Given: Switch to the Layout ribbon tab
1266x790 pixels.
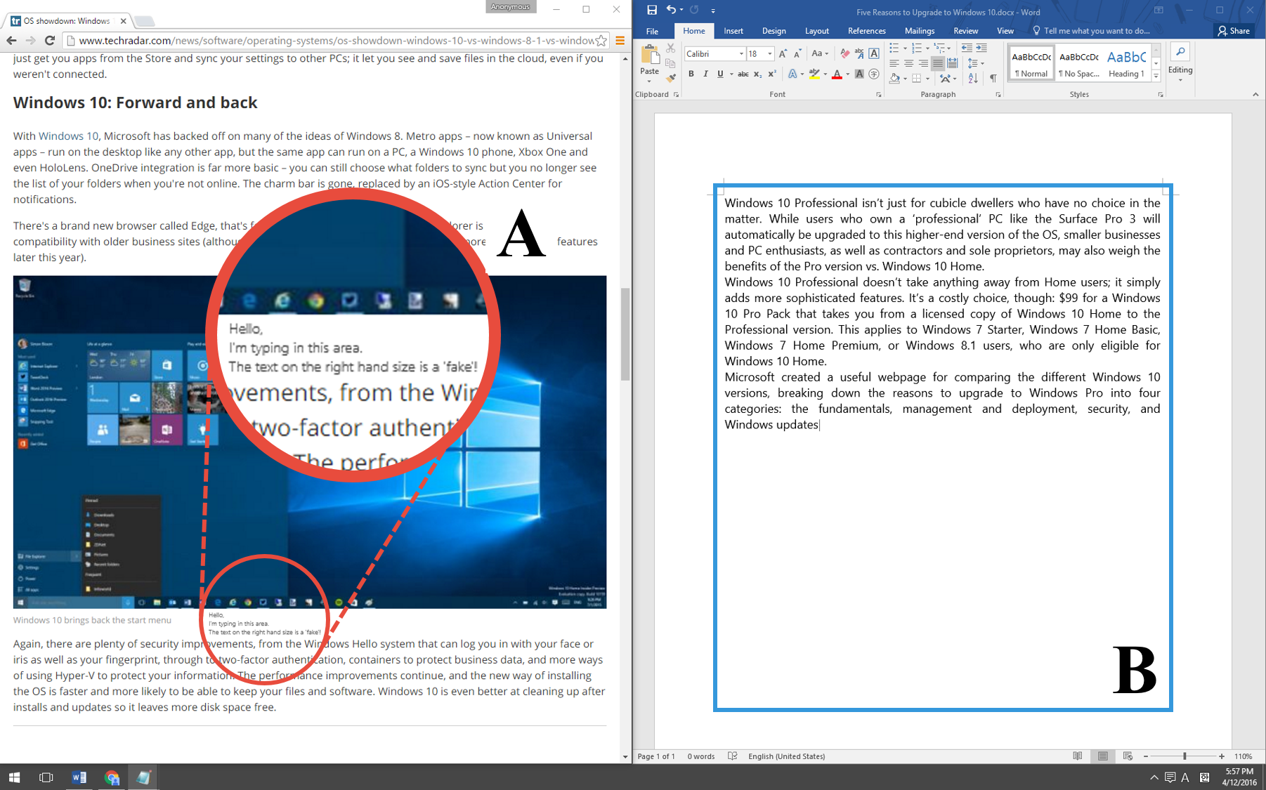Looking at the screenshot, I should point(816,31).
